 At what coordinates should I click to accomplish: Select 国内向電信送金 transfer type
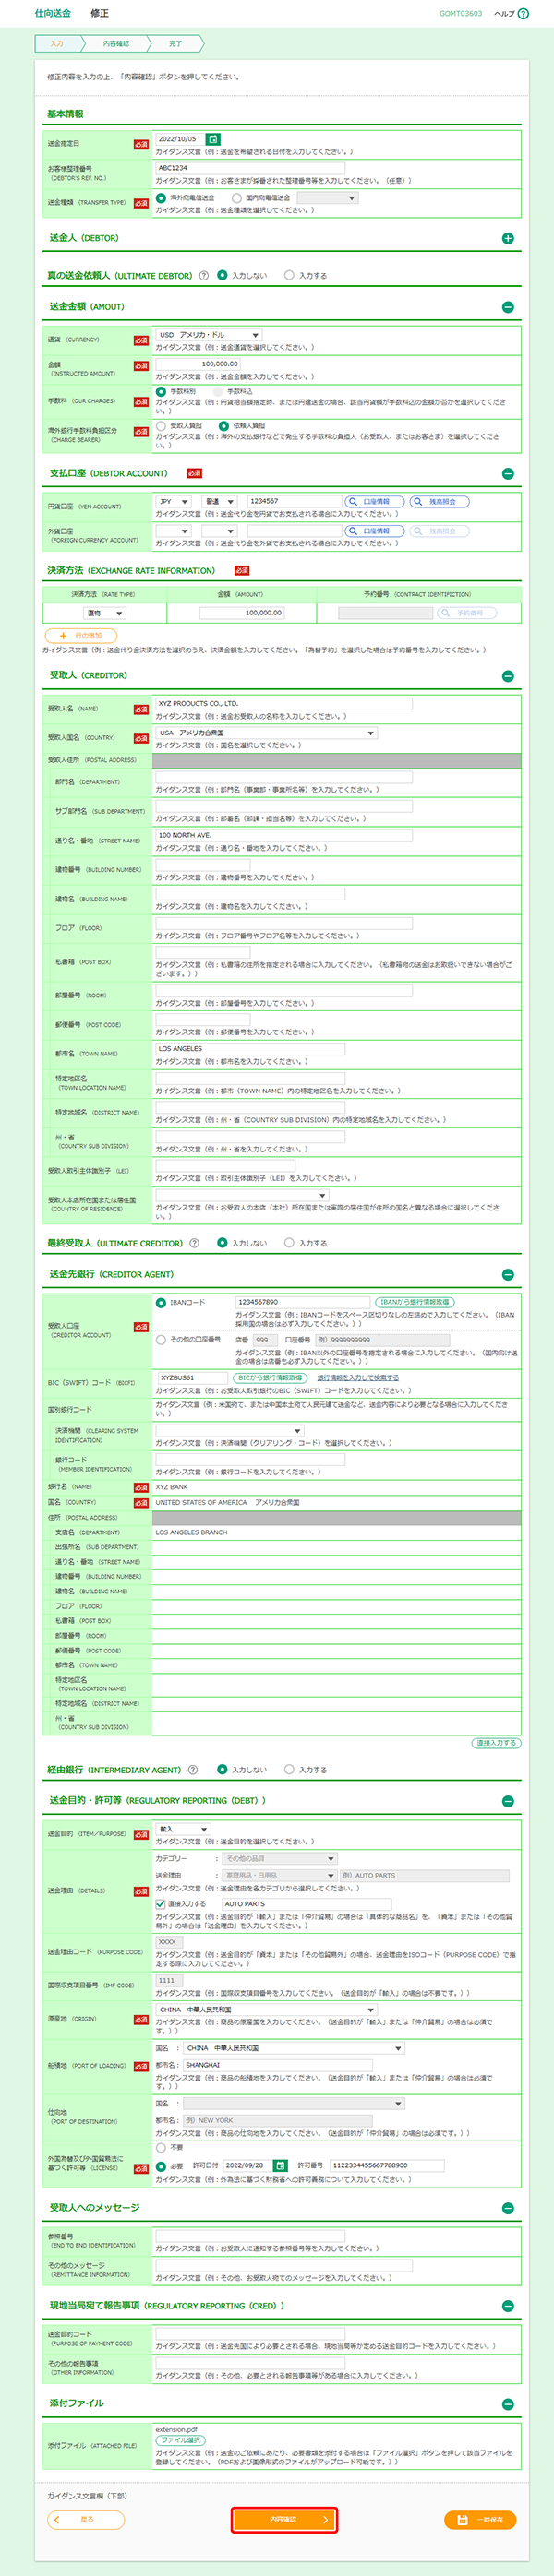237,198
